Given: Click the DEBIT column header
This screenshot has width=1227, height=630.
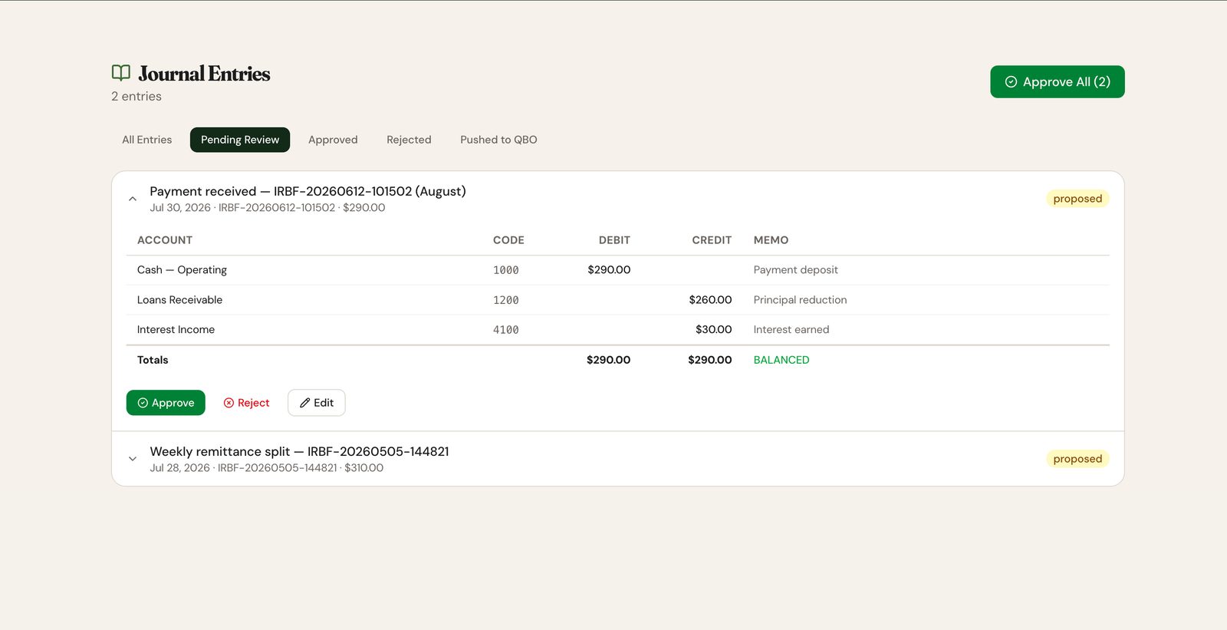Looking at the screenshot, I should pos(614,240).
